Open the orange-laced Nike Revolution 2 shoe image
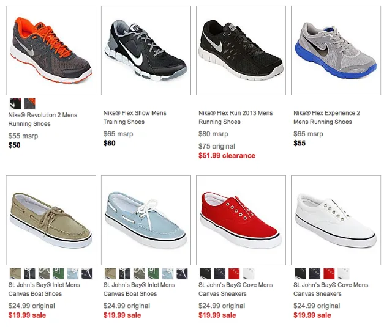Image resolution: width=392 pixels, height=327 pixels. tap(51, 50)
